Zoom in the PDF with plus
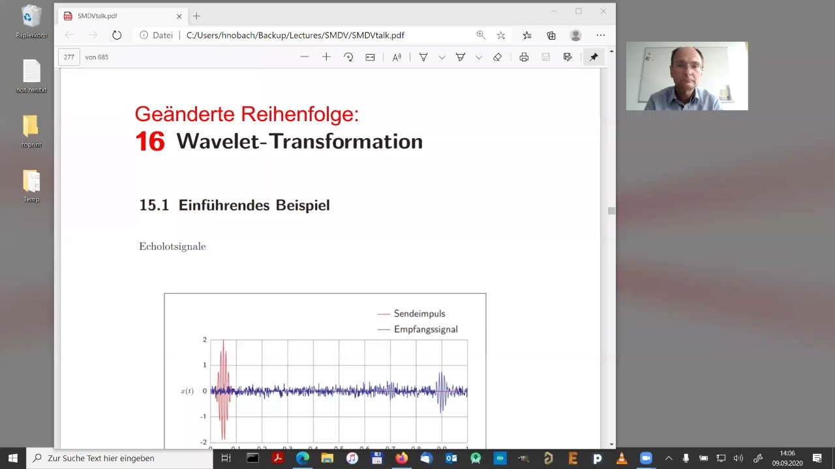The image size is (835, 469). [x=326, y=57]
